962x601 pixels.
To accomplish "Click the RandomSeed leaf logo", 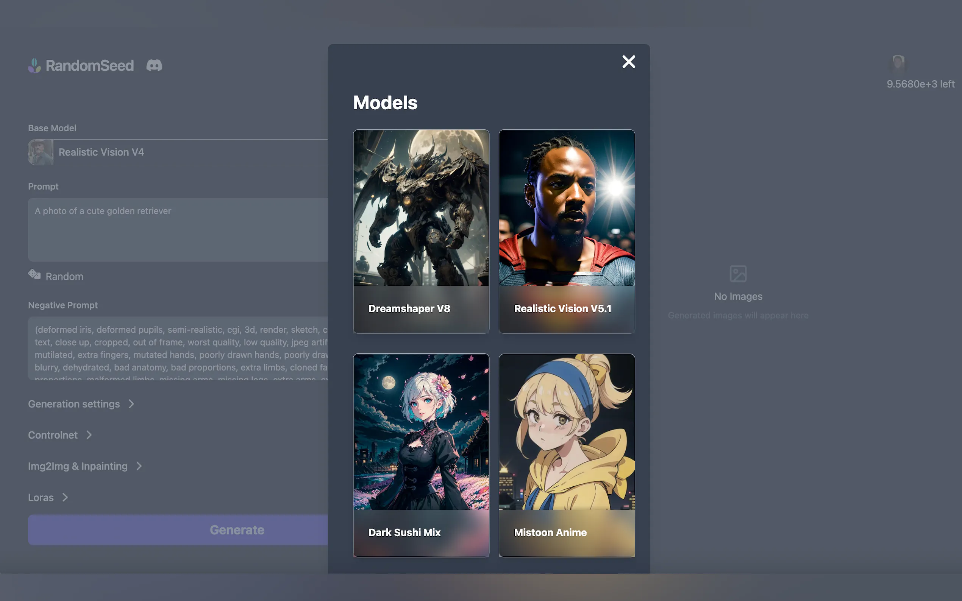I will [x=34, y=65].
